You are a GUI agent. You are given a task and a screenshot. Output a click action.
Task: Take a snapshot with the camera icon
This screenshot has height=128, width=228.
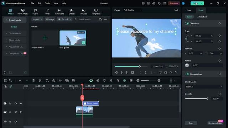click(165, 72)
